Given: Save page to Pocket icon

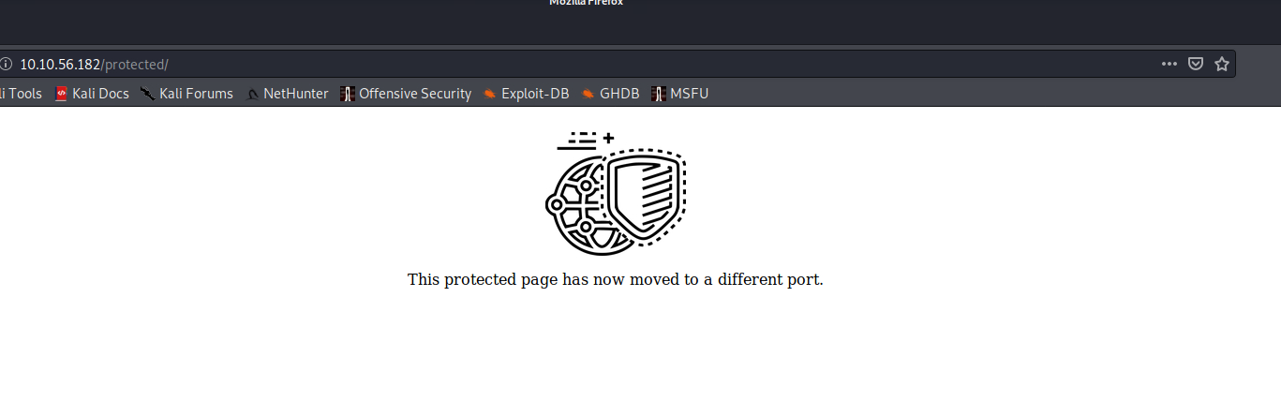Looking at the screenshot, I should pos(1196,64).
